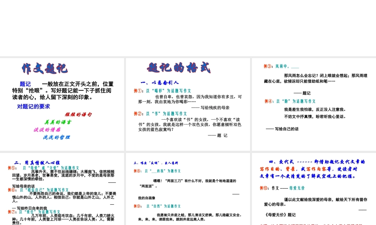
Task: Open the slide containing 例⑧ and 例⑨
Action: coord(188,189)
